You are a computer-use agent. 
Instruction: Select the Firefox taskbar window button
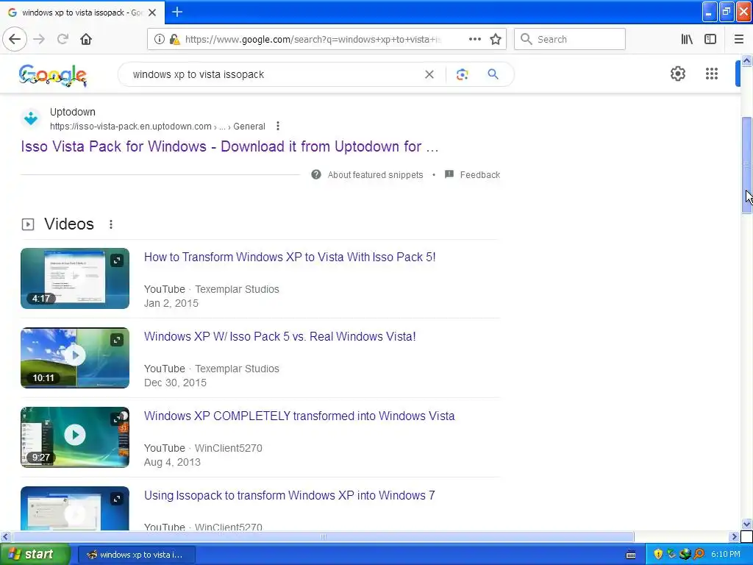click(136, 555)
